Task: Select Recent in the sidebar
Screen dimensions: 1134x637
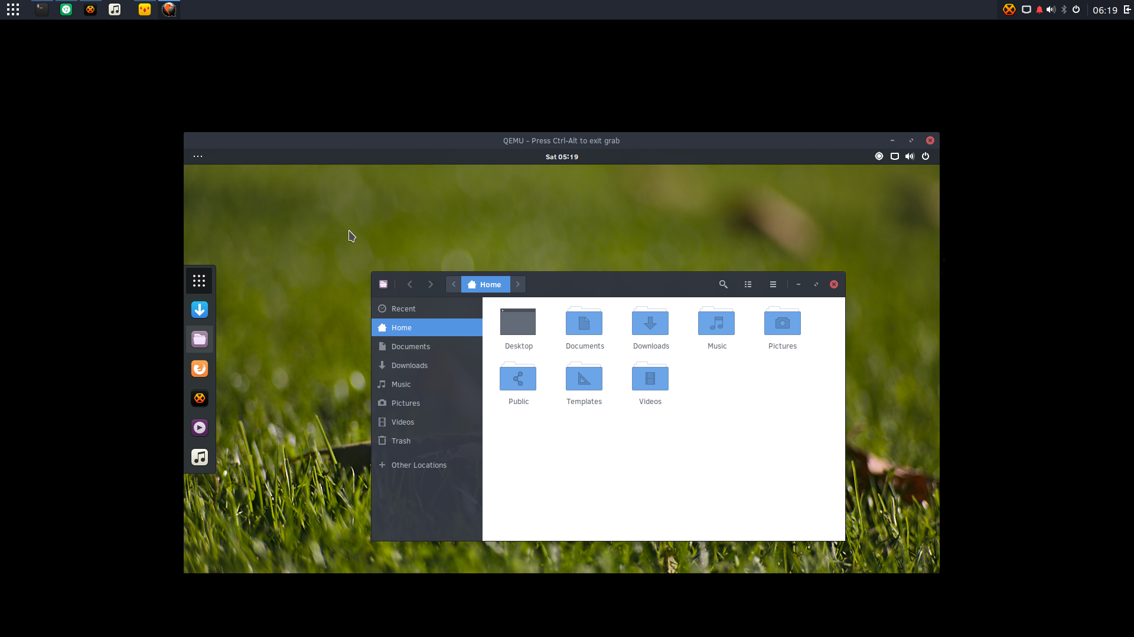Action: (x=427, y=309)
